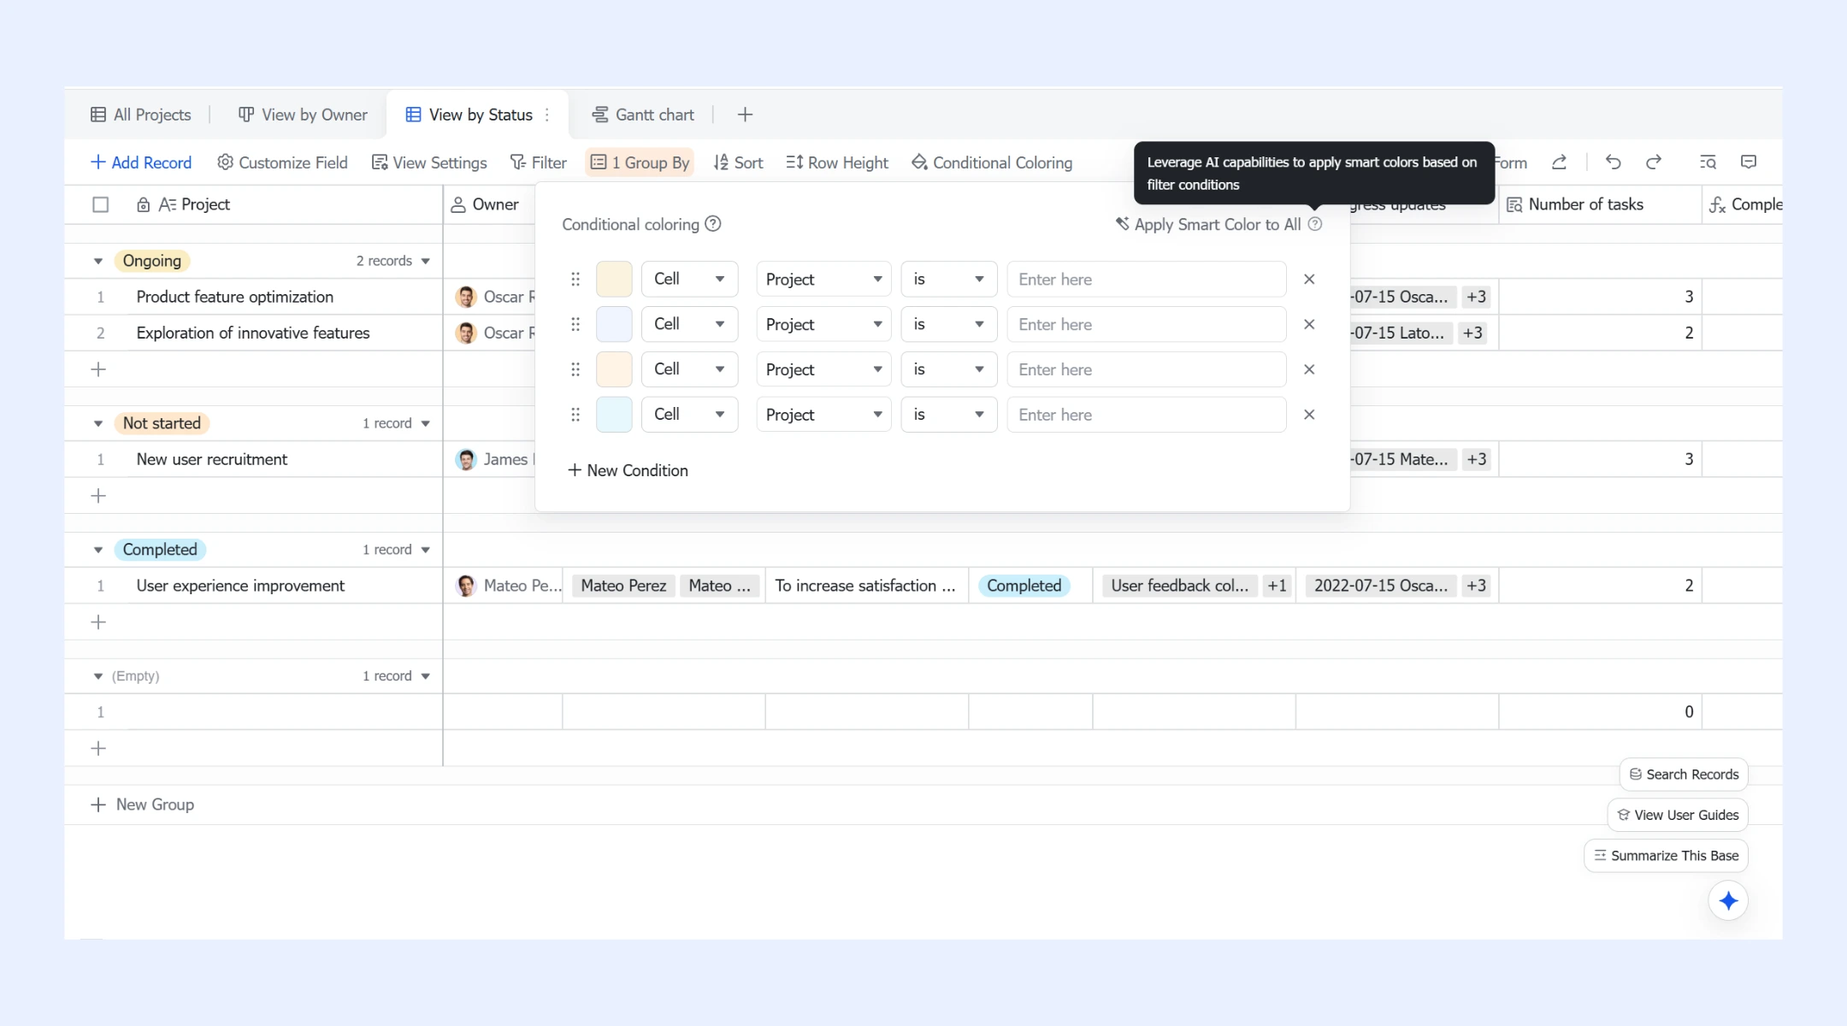Switch to All Projects tab
Viewport: 1847px width, 1026px height.
(141, 115)
